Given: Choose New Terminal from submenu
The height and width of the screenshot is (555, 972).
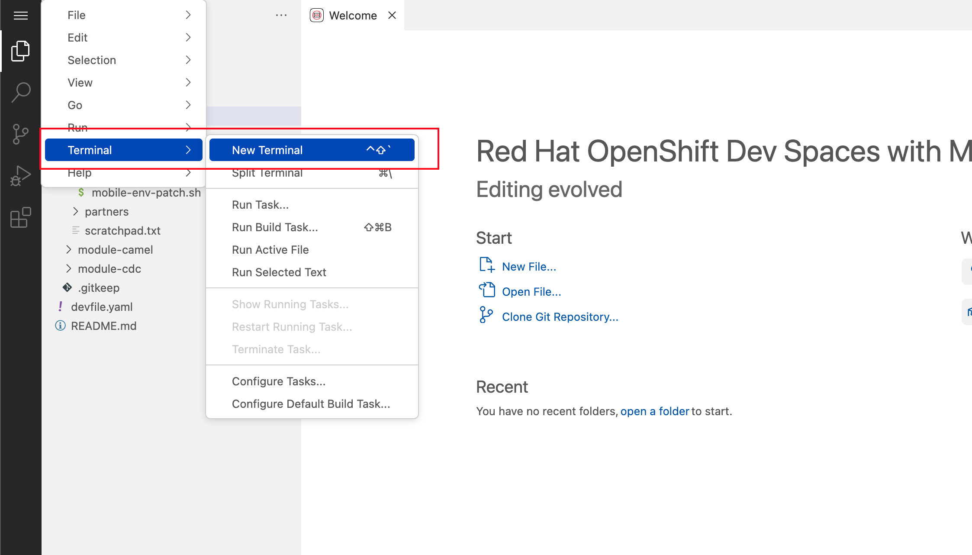Looking at the screenshot, I should pos(312,150).
